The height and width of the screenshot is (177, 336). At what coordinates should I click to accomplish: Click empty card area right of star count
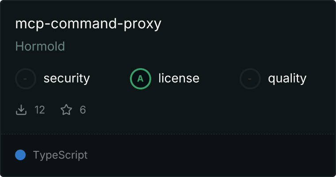pyautogui.click(x=210, y=110)
